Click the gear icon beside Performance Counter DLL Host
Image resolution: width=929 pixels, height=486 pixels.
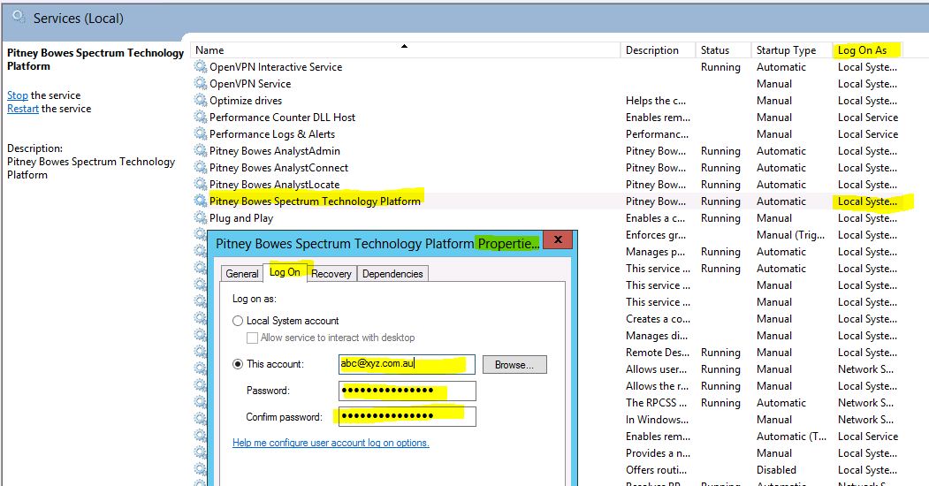[201, 118]
